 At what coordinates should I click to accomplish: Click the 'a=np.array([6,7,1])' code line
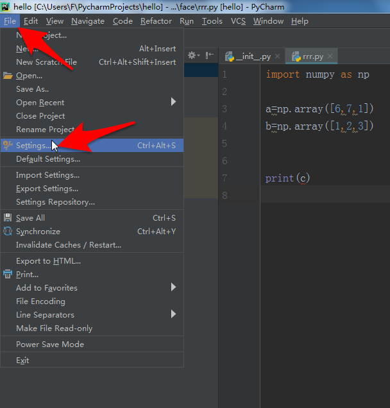click(319, 109)
